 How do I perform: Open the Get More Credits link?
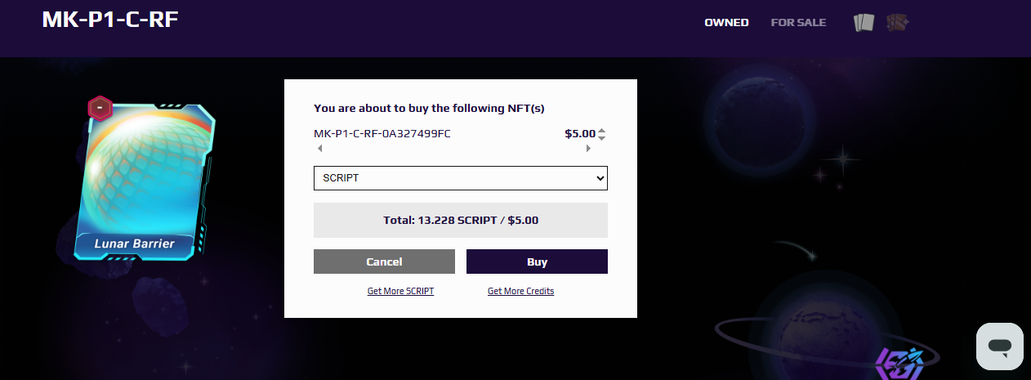[520, 291]
